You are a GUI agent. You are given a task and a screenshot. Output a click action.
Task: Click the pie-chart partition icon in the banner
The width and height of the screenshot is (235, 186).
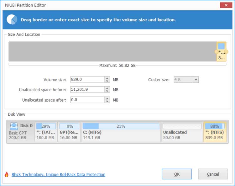coord(12,19)
